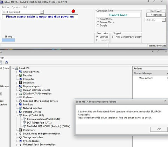Viewport: 168px width, 147px height.
Task: Click the BB chip blue field
Action: click(8, 40)
